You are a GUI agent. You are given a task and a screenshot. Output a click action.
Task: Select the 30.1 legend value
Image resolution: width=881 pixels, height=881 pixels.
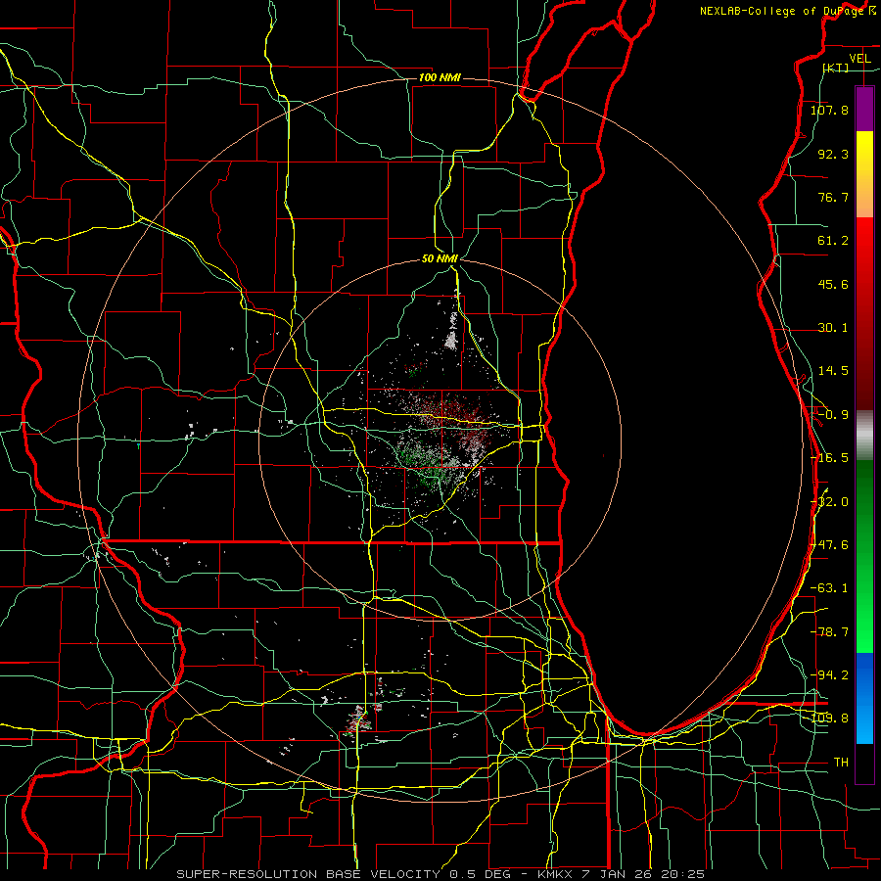pyautogui.click(x=833, y=328)
